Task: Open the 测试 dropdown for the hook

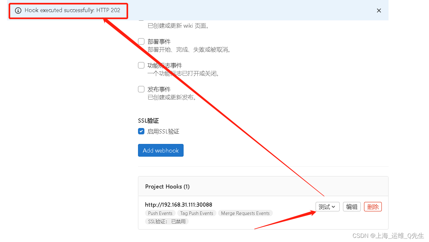Action: (x=328, y=207)
